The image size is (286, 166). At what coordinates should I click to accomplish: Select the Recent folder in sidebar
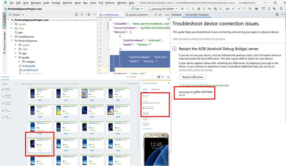9,89
